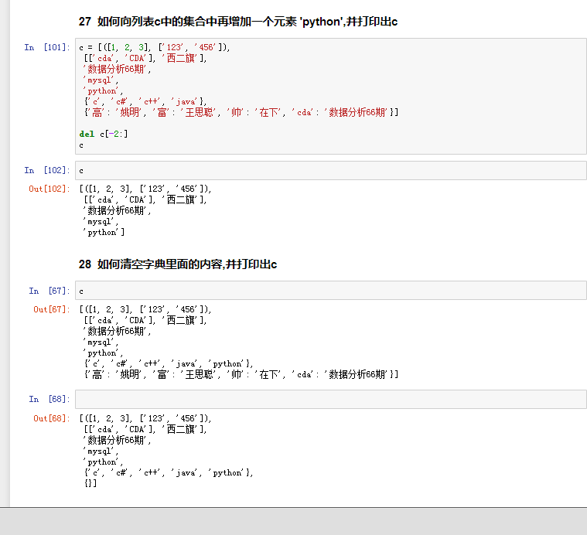
Task: Click the 'mysql' line in Out[102]
Action: pos(101,221)
